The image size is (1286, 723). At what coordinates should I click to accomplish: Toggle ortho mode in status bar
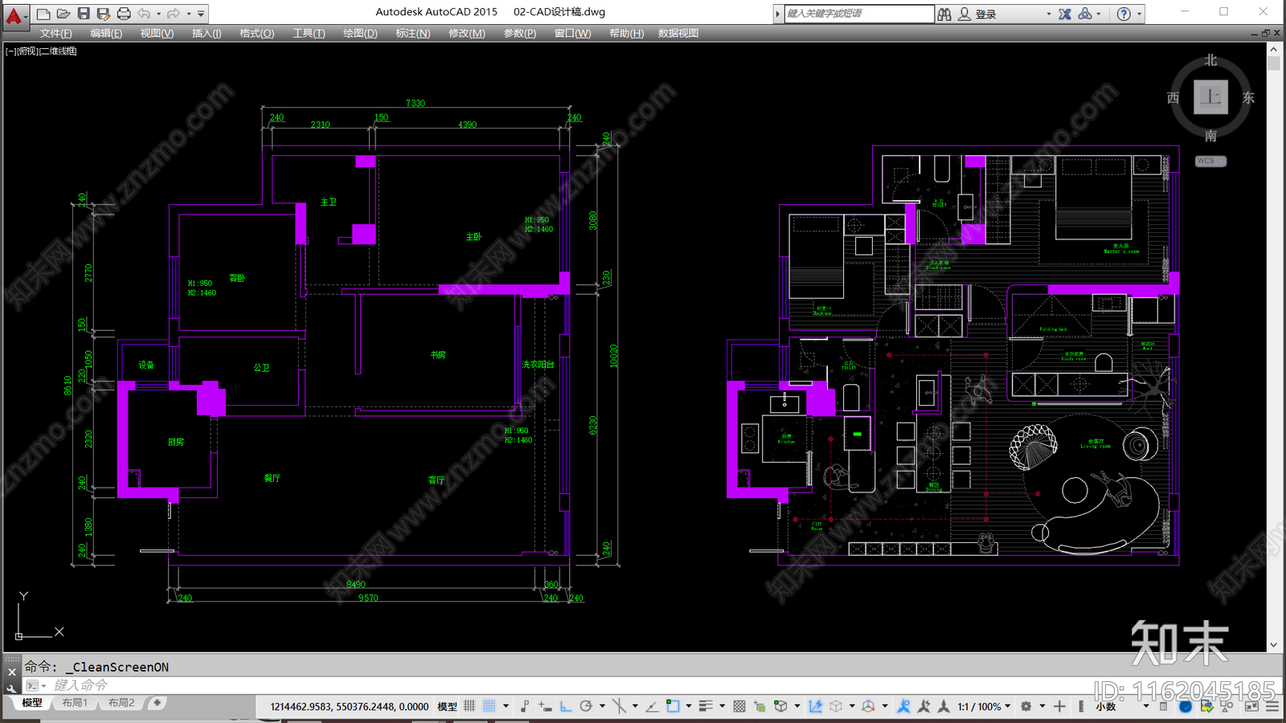(x=566, y=706)
